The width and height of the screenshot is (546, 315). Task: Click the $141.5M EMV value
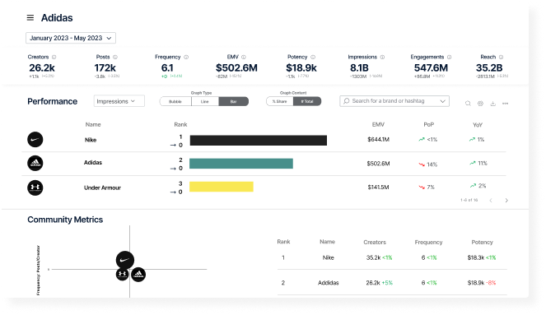[x=379, y=187]
